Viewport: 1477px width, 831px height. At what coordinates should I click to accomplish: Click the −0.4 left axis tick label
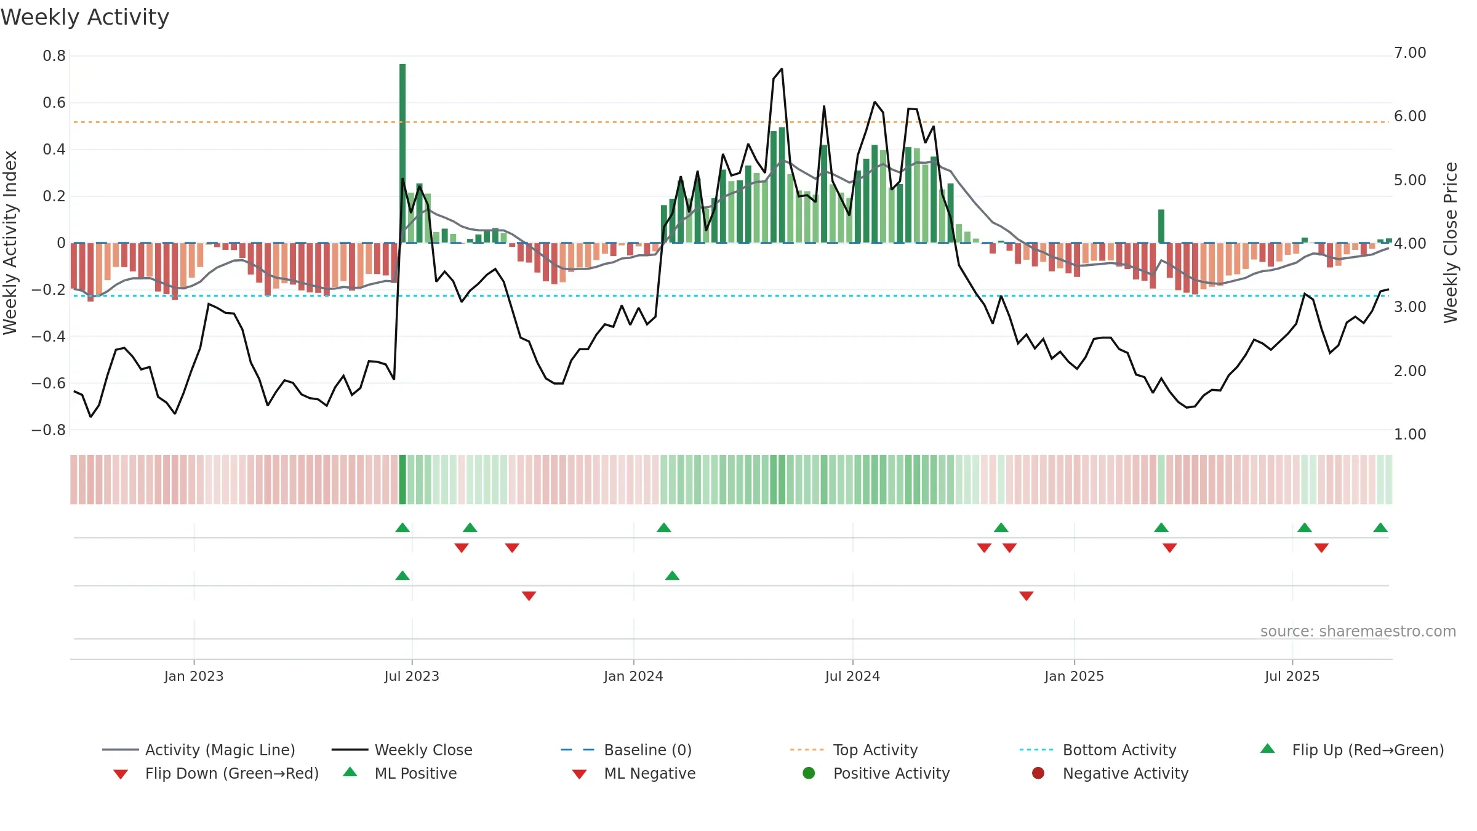pos(49,337)
